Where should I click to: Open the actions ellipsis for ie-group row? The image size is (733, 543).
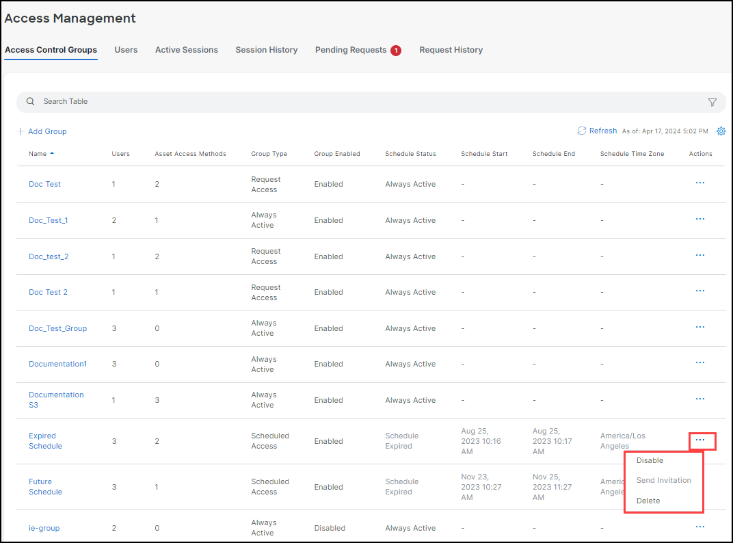coord(699,527)
